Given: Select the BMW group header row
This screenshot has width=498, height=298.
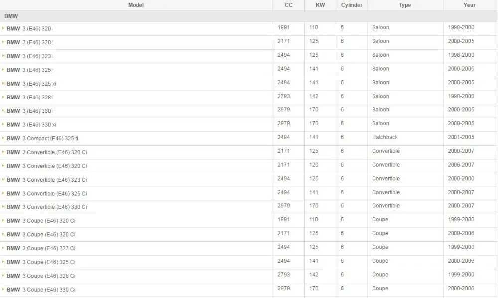Looking at the screenshot, I should click(248, 16).
